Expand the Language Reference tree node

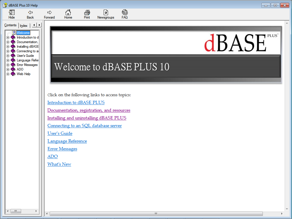(x=8, y=60)
